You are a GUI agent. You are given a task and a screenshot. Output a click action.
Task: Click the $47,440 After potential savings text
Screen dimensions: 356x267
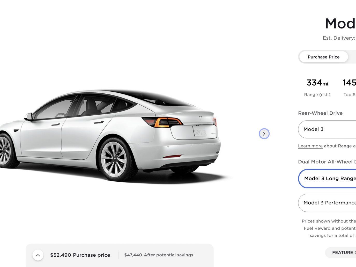159,255
